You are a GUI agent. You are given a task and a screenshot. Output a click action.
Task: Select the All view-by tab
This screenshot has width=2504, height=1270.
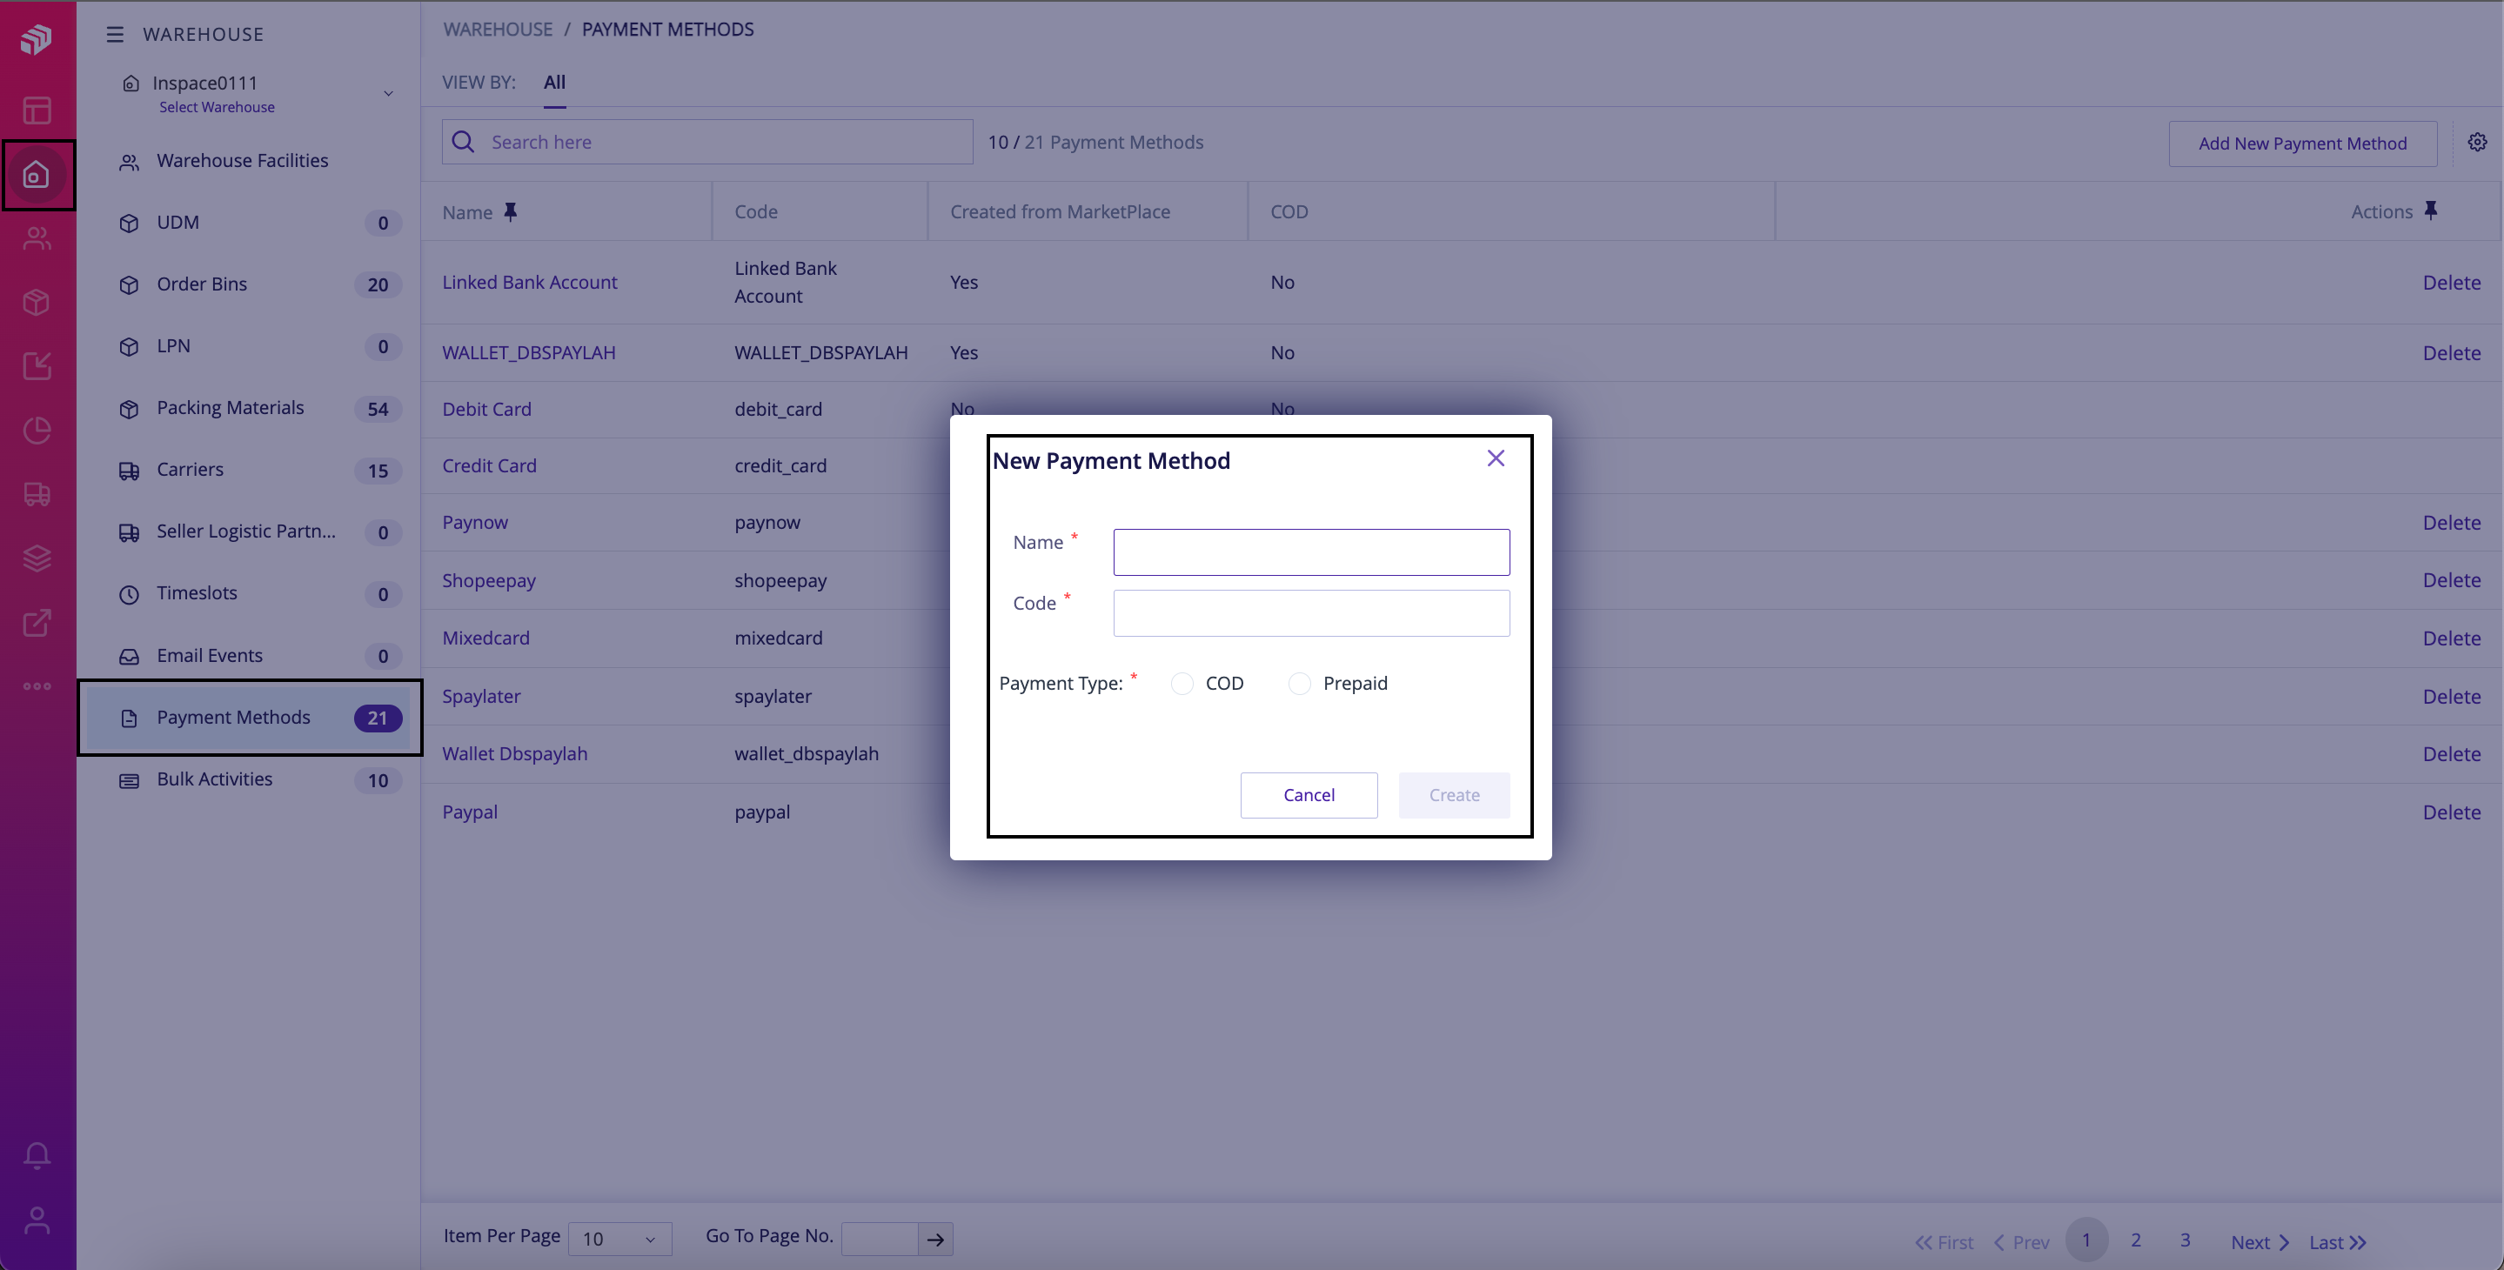pos(554,83)
